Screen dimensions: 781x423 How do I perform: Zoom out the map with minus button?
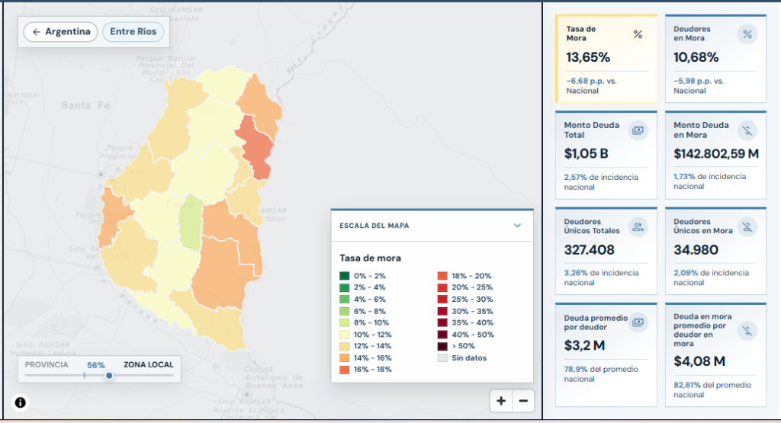click(x=523, y=401)
